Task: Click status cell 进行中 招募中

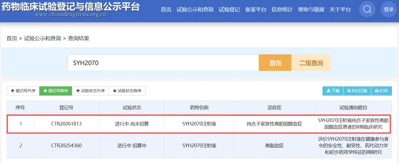Action: (132, 146)
